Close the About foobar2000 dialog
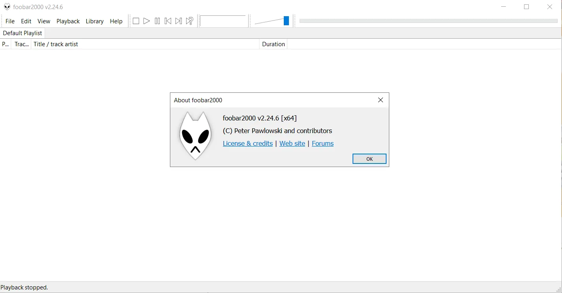The image size is (562, 293). pos(381,100)
